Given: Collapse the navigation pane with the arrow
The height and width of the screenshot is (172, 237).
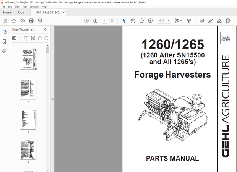Looking at the screenshot, I should pyautogui.click(x=53, y=99).
